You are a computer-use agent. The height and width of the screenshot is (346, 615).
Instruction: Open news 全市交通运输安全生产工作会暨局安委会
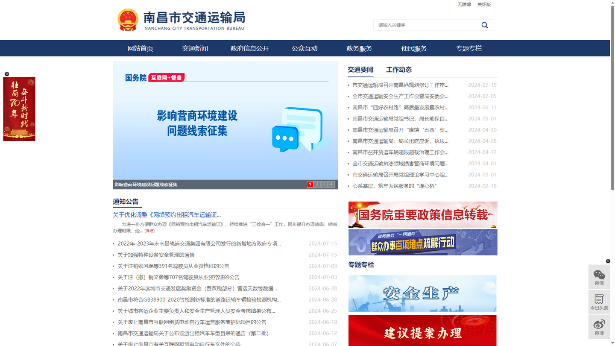click(x=400, y=96)
